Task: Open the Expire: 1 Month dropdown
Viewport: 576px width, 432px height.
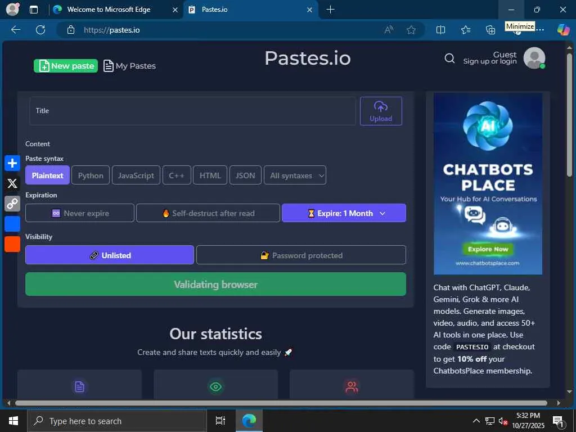Action: [x=344, y=213]
